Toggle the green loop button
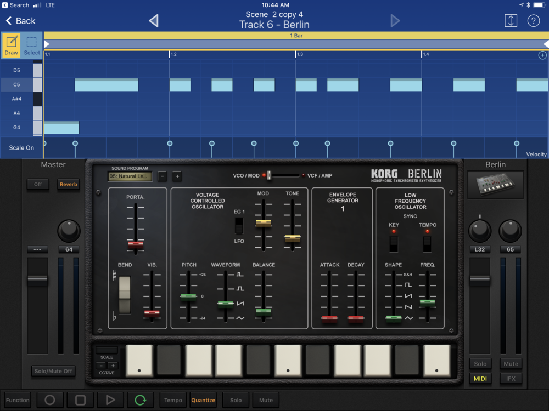The width and height of the screenshot is (549, 411). (141, 400)
